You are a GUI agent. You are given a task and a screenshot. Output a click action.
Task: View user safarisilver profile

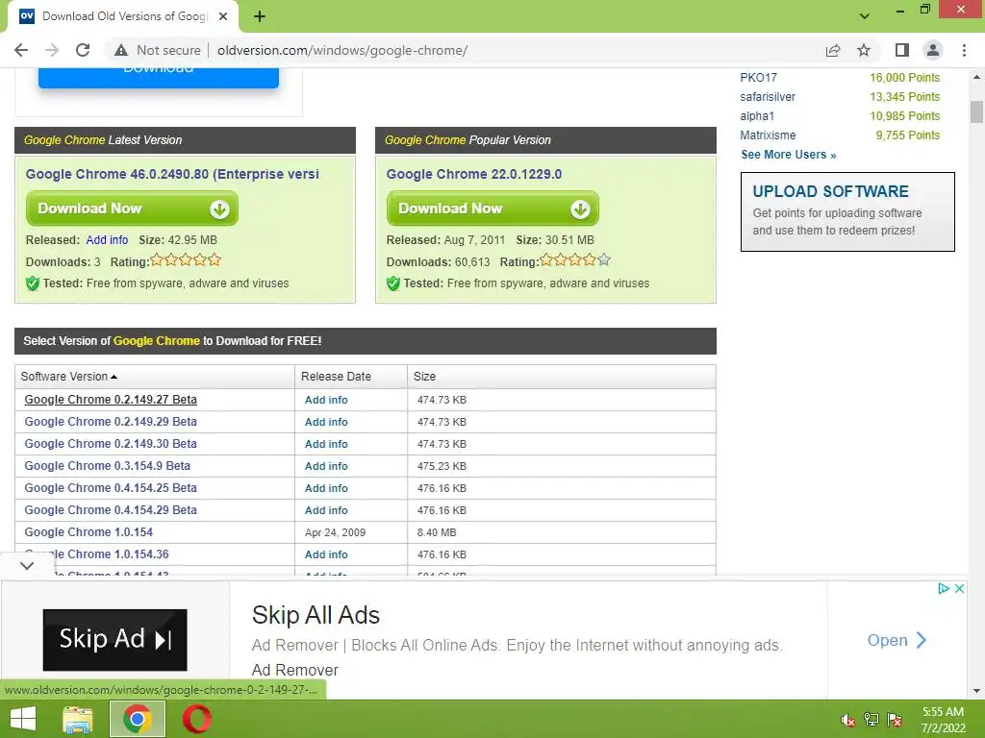click(x=768, y=97)
